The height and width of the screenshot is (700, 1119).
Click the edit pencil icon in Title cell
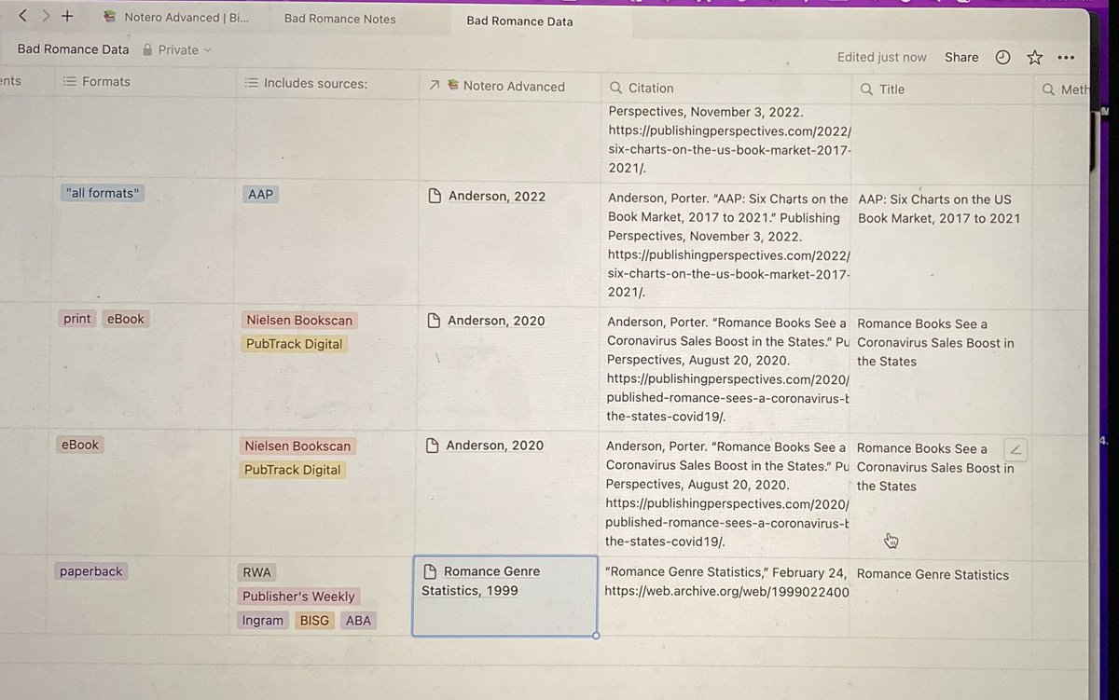point(1015,449)
